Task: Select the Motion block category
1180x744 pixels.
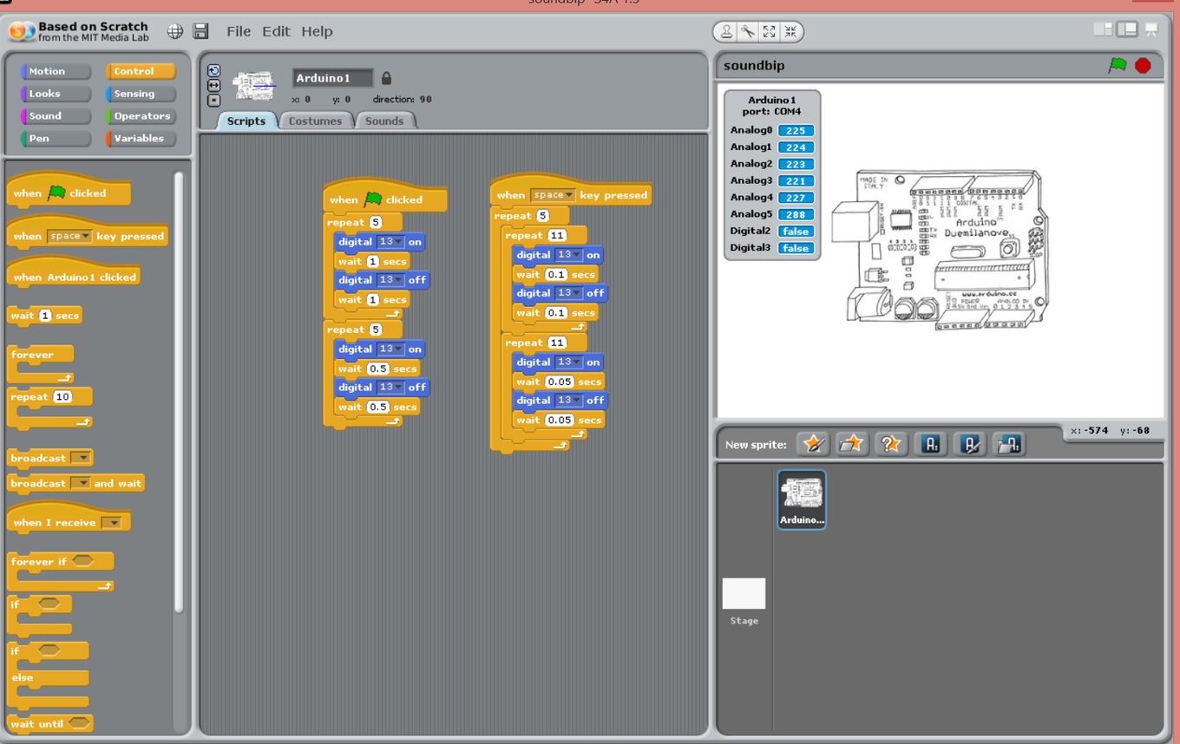Action: [56, 71]
